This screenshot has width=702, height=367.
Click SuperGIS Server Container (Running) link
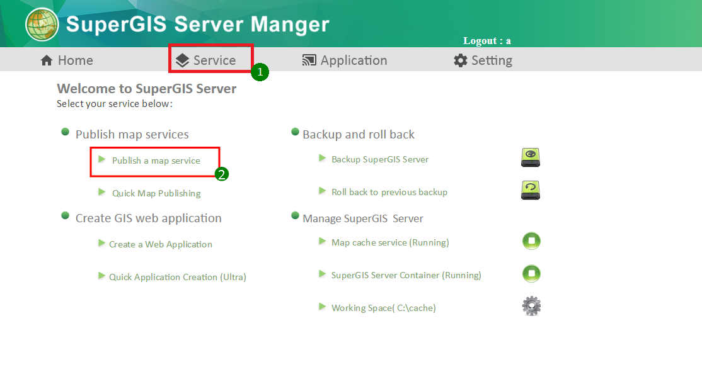pos(406,275)
